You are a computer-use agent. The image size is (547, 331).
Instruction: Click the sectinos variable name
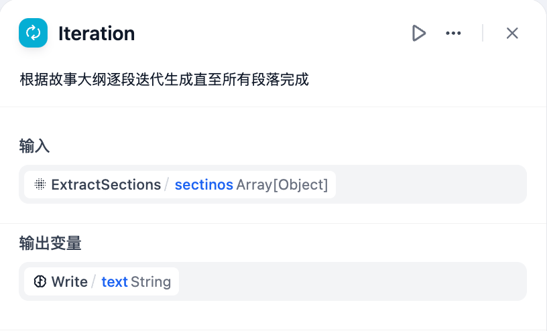point(204,185)
